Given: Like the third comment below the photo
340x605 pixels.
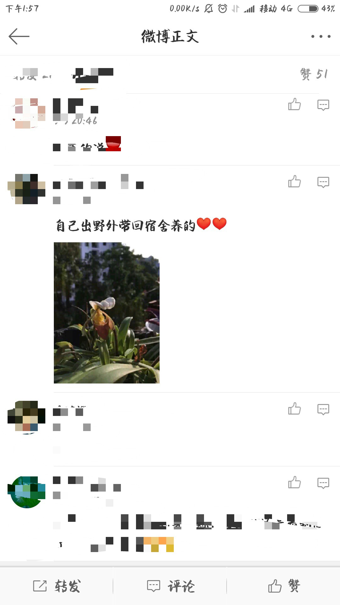Looking at the screenshot, I should 294,409.
